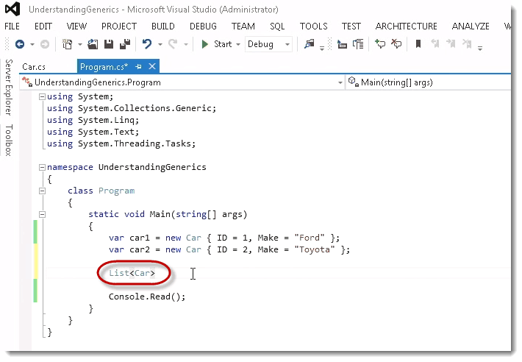
Task: Click the Console.Read(); line
Action: pos(147,297)
